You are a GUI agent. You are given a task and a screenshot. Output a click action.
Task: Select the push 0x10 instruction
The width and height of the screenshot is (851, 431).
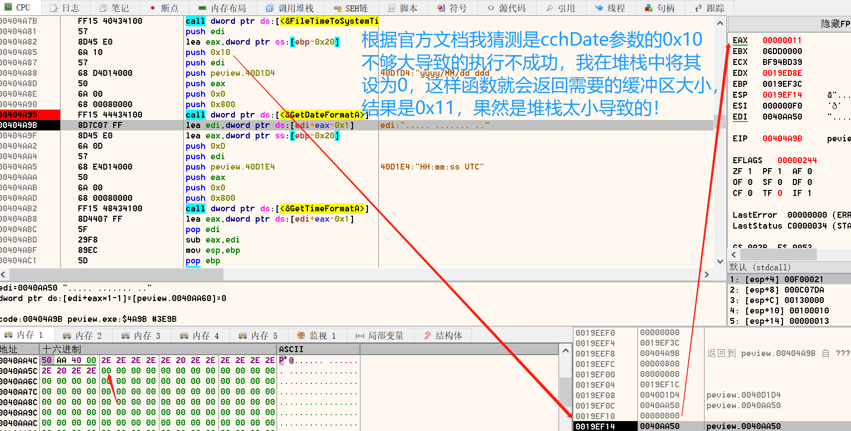click(x=208, y=52)
